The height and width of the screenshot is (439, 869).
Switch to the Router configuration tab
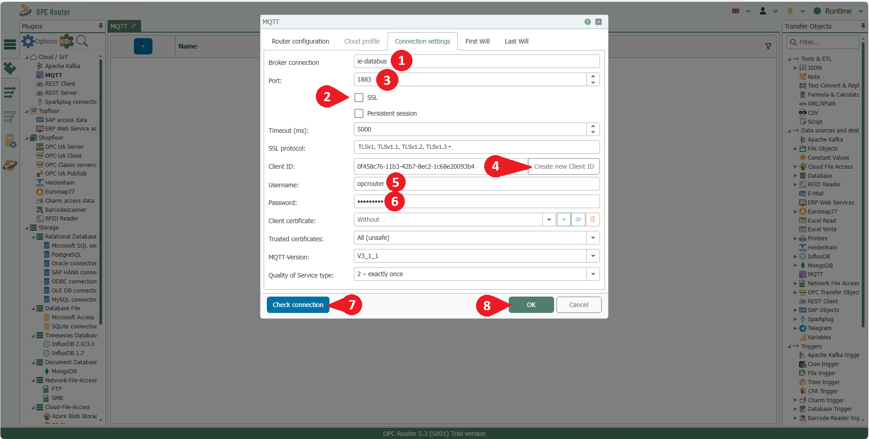300,41
